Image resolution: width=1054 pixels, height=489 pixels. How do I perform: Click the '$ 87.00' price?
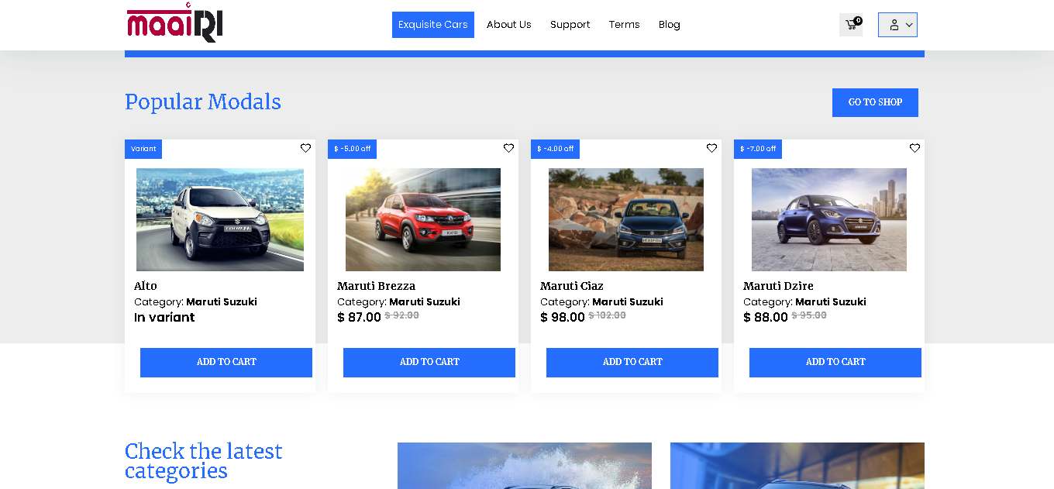(360, 317)
